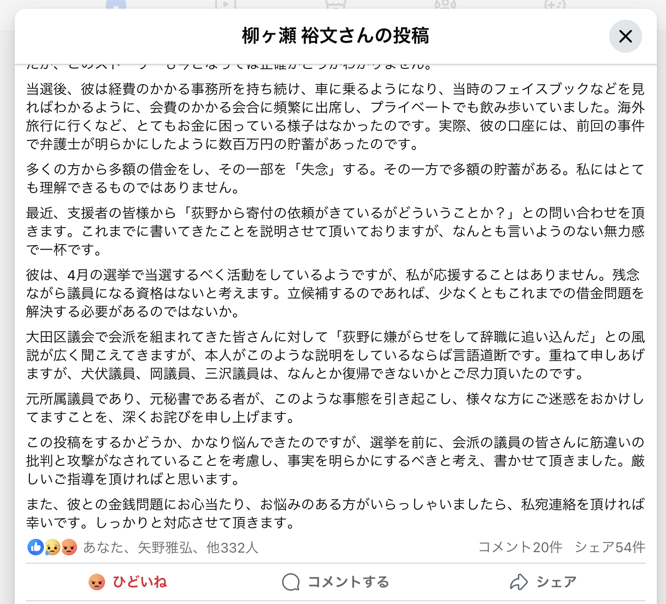Click the paragraph beginning この投稿をするかどうか
666x604 pixels.
point(335,461)
